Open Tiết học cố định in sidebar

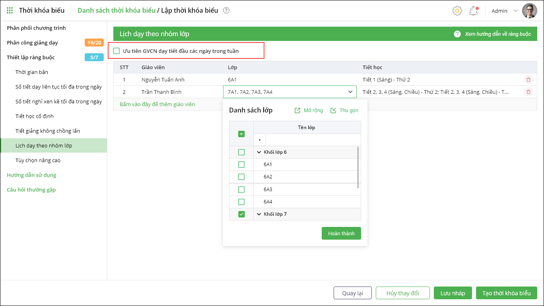[x=35, y=116]
